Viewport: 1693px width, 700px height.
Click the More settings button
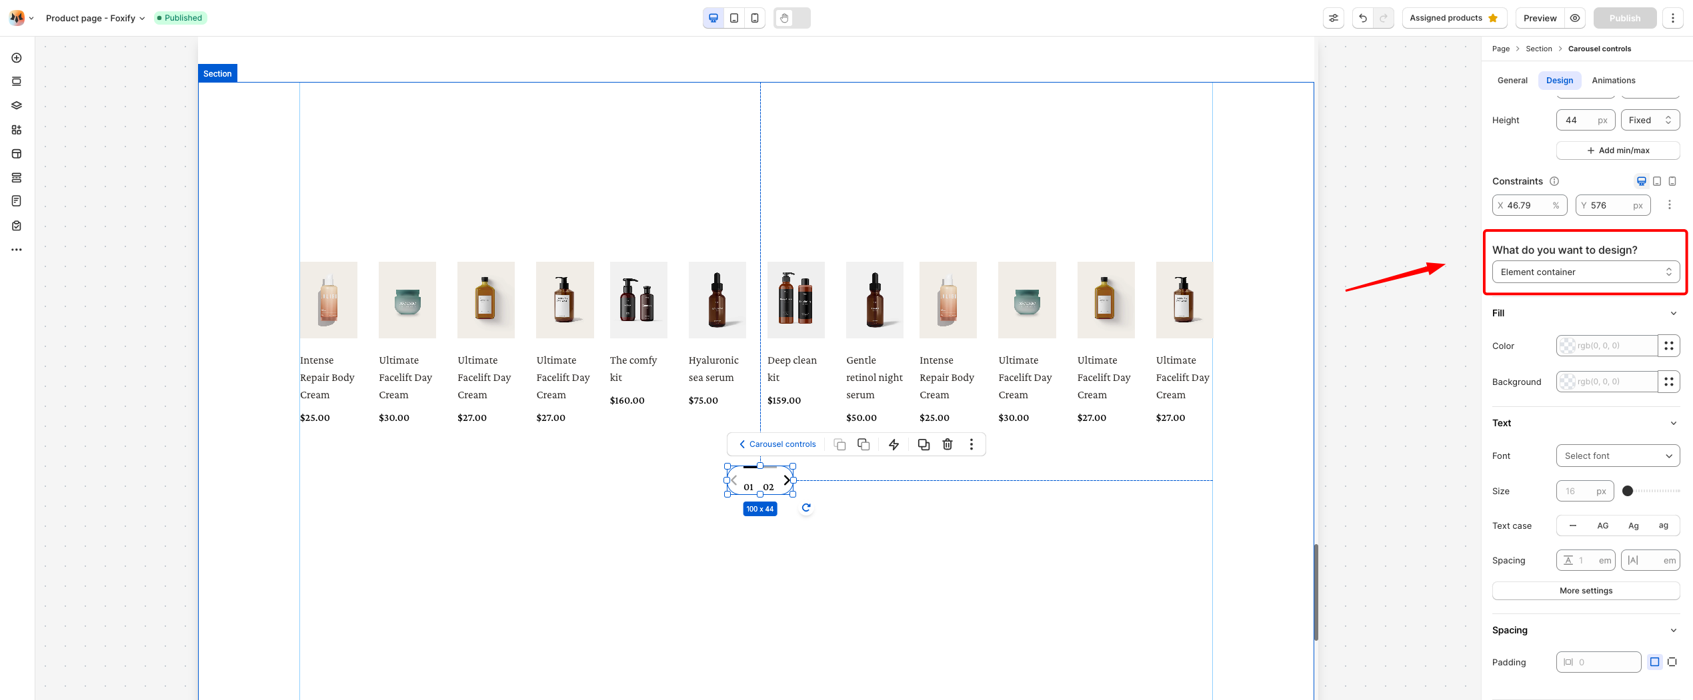click(x=1586, y=591)
